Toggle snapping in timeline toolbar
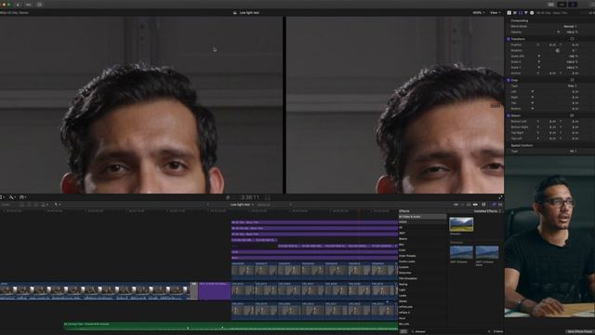The width and height of the screenshot is (595, 335). (475, 205)
